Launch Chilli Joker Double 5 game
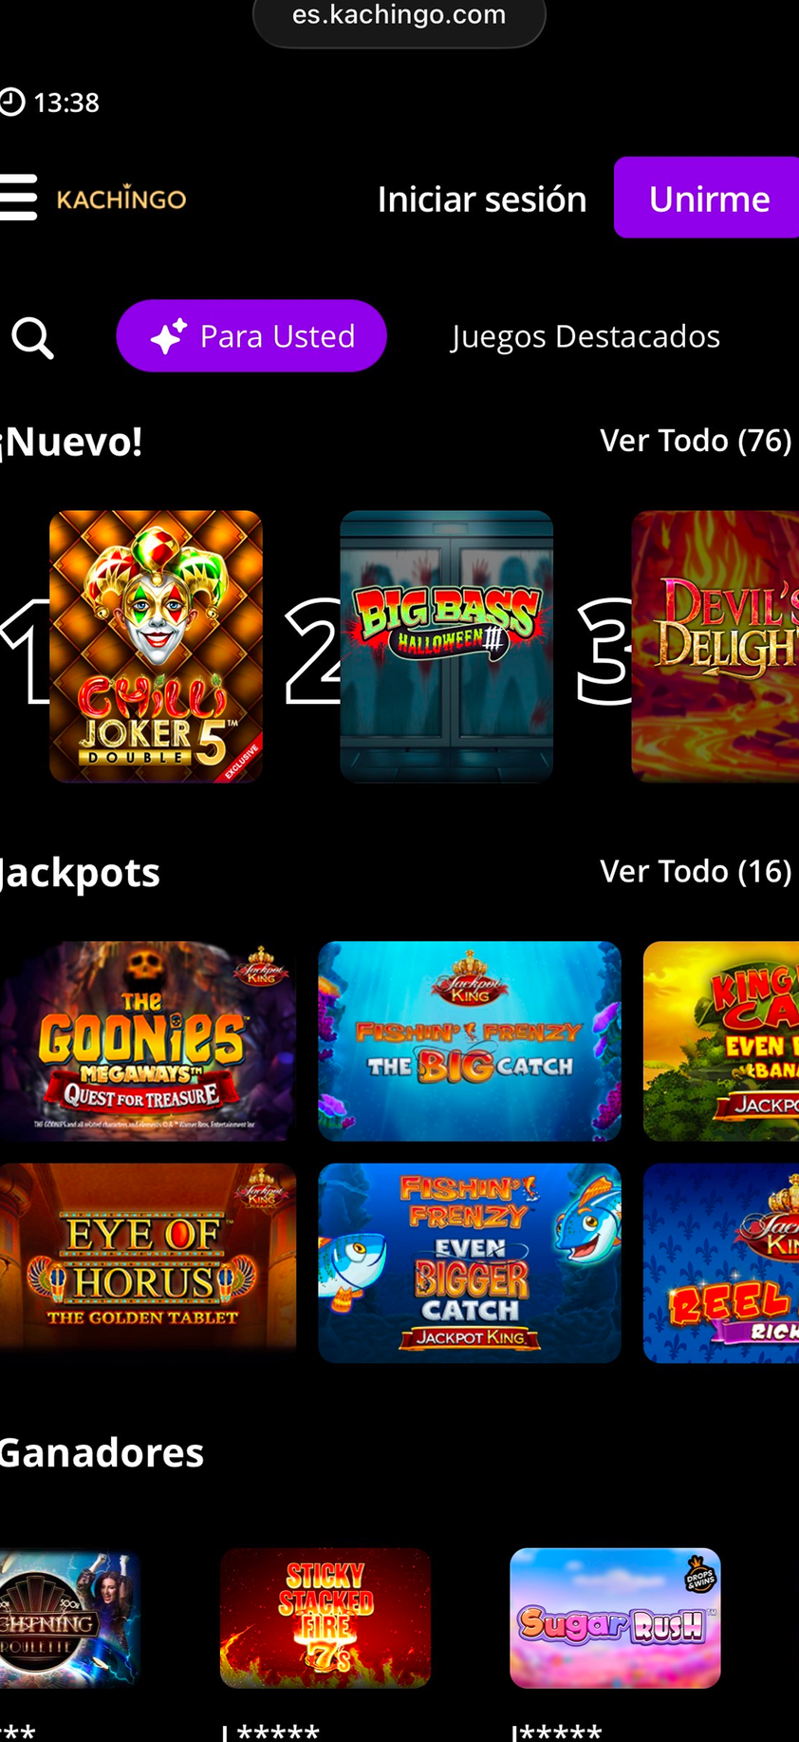This screenshot has width=799, height=1742. 156,647
